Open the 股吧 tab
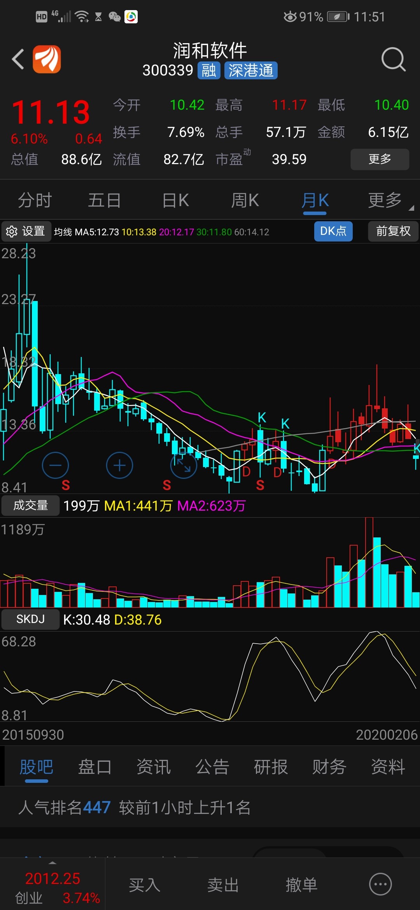The image size is (420, 910). click(37, 767)
